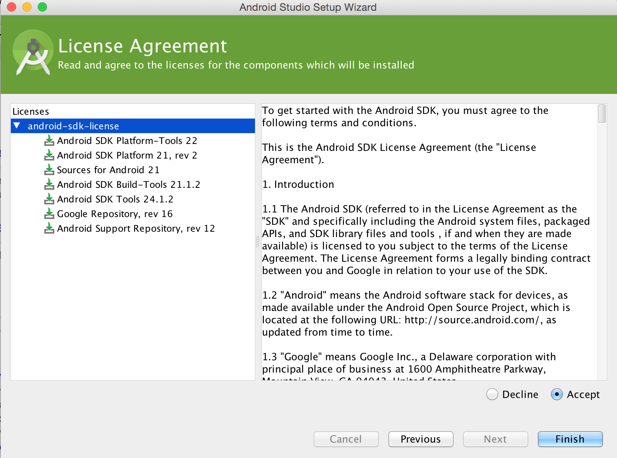Click the Android Studio logo icon
Viewport: 617px width, 458px height.
click(x=33, y=53)
